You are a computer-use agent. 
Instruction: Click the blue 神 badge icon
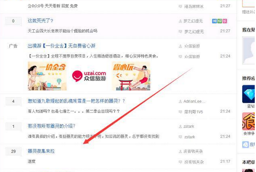(215, 21)
